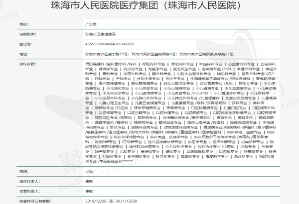
Task: Click 虫媒传染病专业 in the specialty list
Action: click(x=145, y=127)
